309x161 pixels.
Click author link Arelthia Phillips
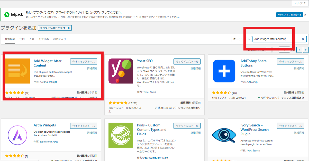(x=48, y=82)
